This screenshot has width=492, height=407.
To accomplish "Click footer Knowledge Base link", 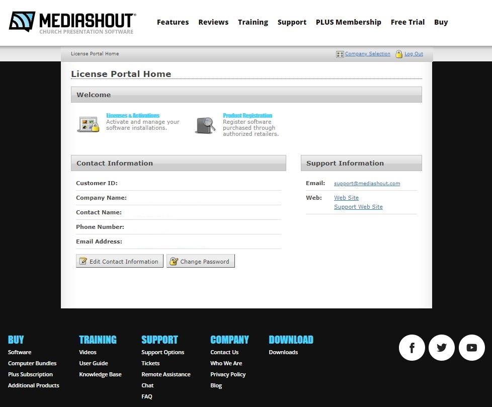I will 100,374.
